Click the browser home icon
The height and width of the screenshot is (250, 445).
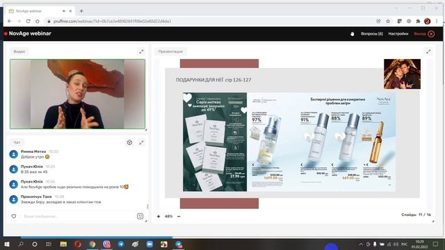click(38, 22)
